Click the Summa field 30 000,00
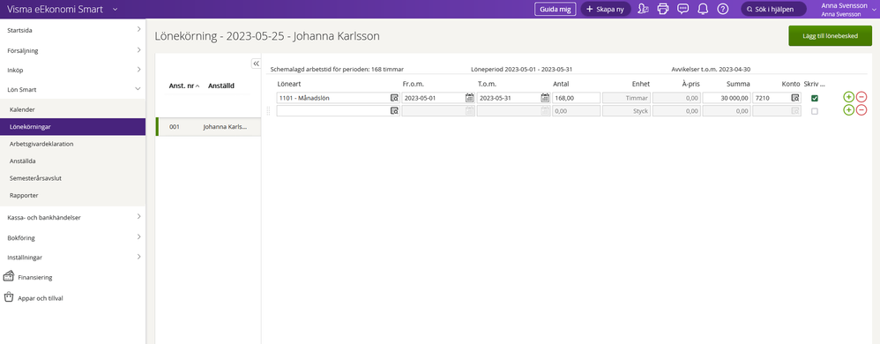 (727, 98)
